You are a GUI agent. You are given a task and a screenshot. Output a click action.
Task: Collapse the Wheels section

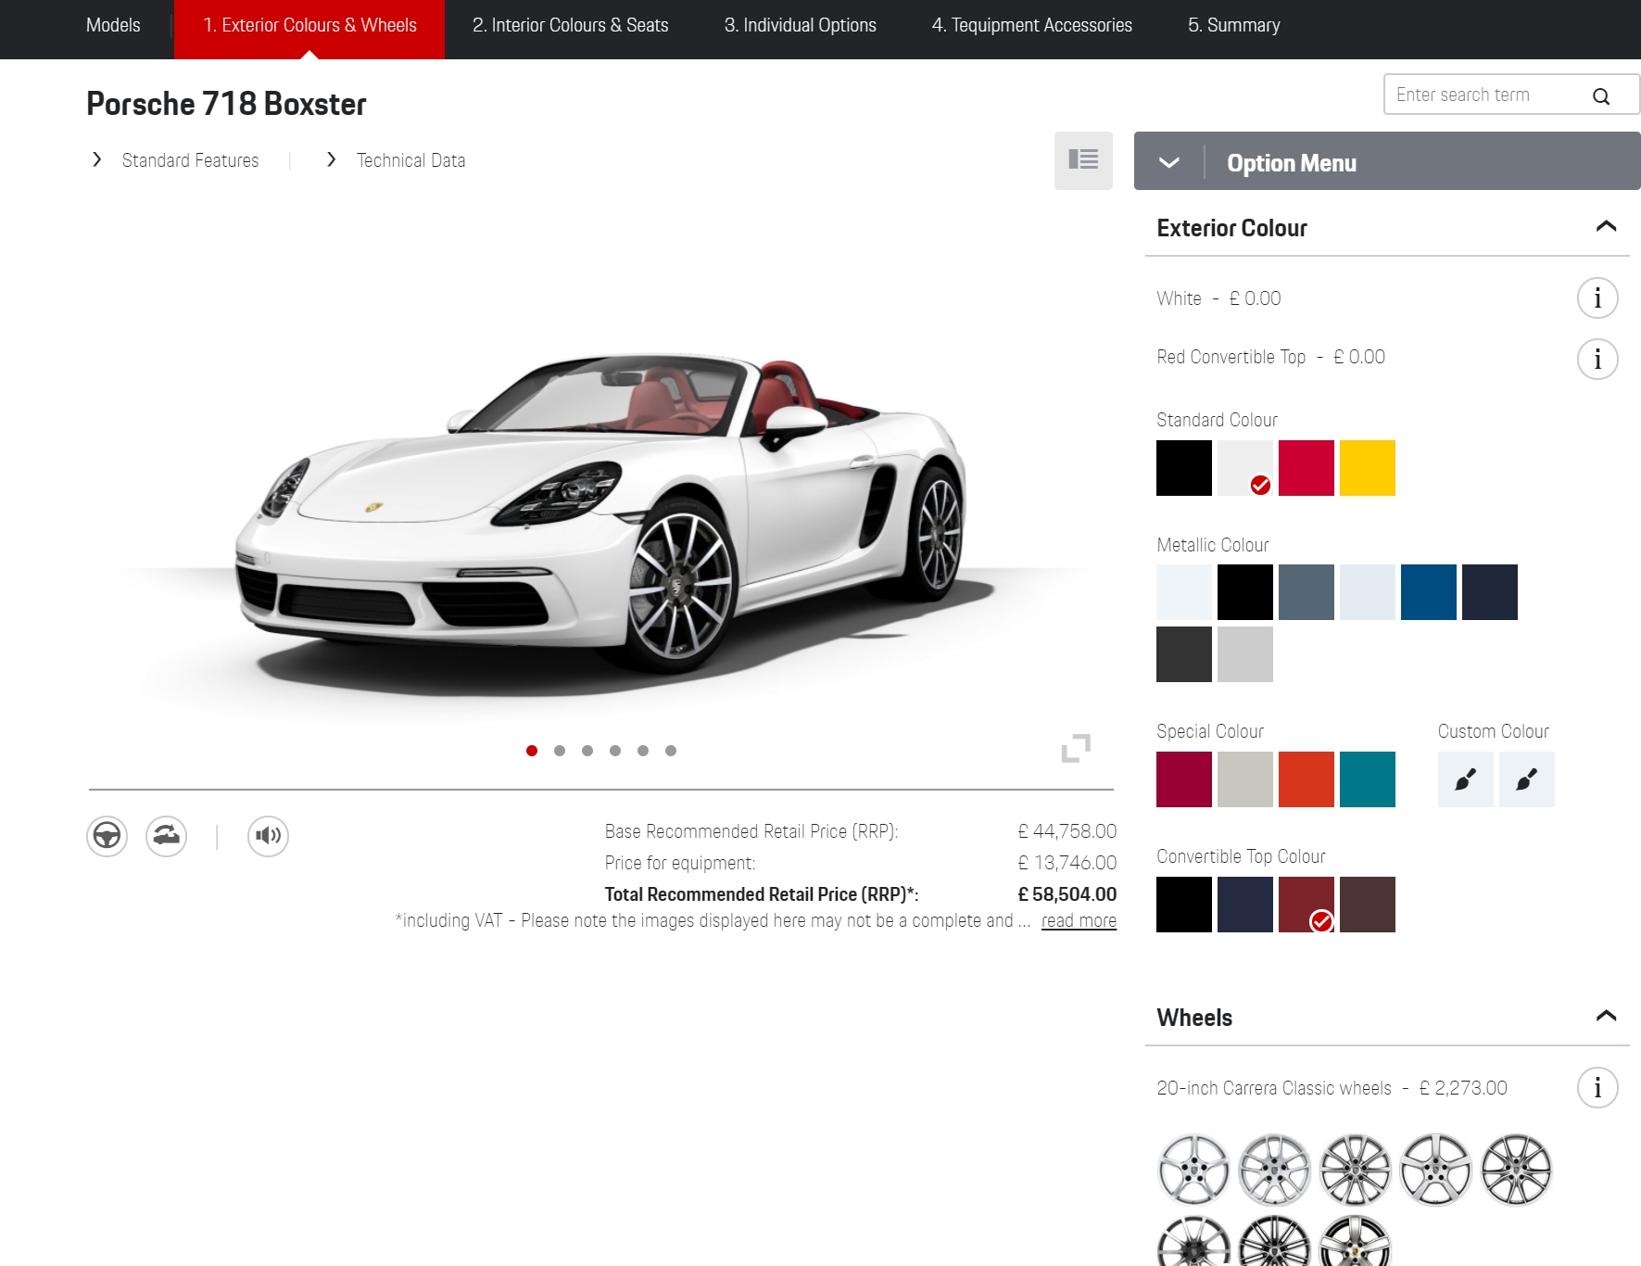point(1606,1016)
